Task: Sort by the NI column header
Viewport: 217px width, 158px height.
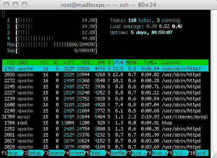Action: coord(56,62)
